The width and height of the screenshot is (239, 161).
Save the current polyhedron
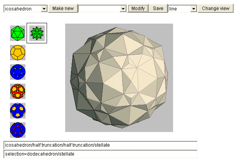coord(158,9)
